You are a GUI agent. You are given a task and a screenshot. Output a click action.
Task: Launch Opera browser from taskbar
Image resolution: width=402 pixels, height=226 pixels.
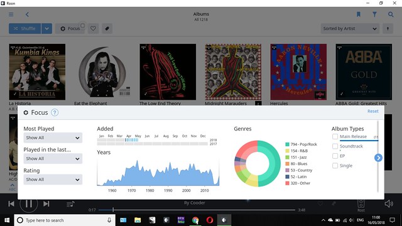(x=210, y=220)
